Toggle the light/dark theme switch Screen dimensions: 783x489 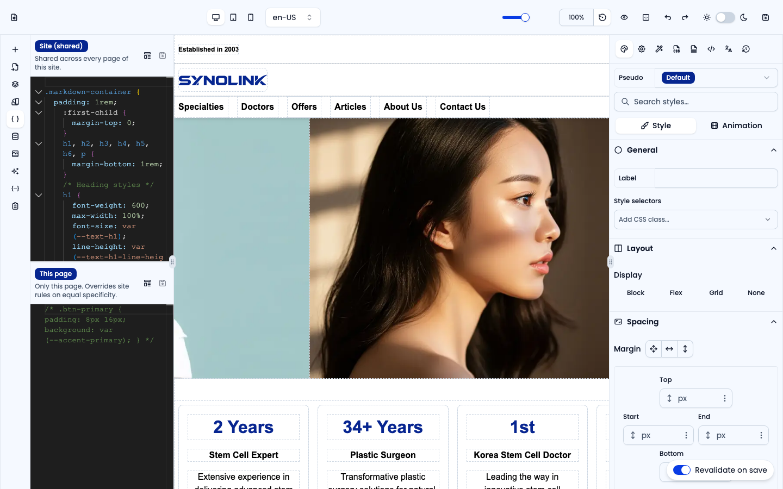tap(725, 17)
